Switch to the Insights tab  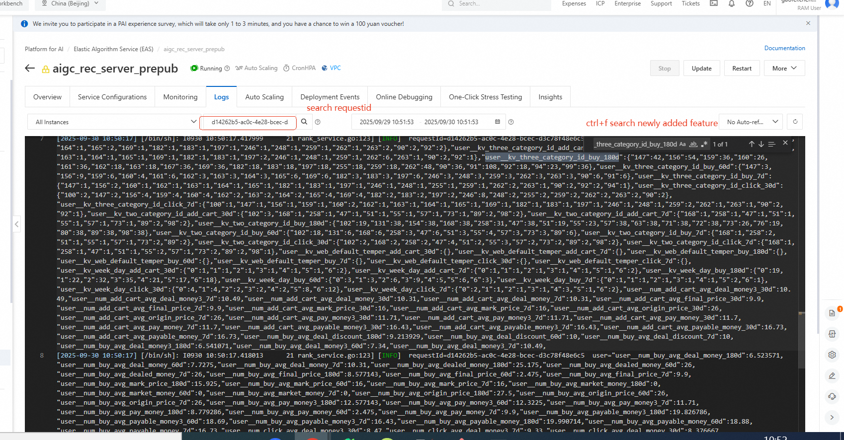[x=550, y=97]
